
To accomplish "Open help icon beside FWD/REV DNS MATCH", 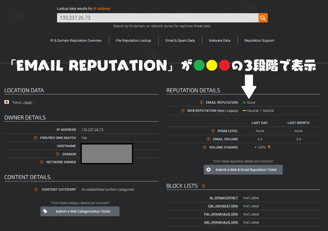I will coord(36,138).
